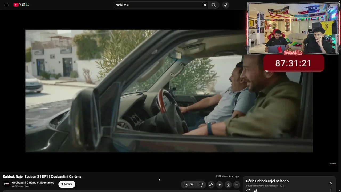
Task: Open the sparkle Ask AI button
Action: pyautogui.click(x=220, y=185)
